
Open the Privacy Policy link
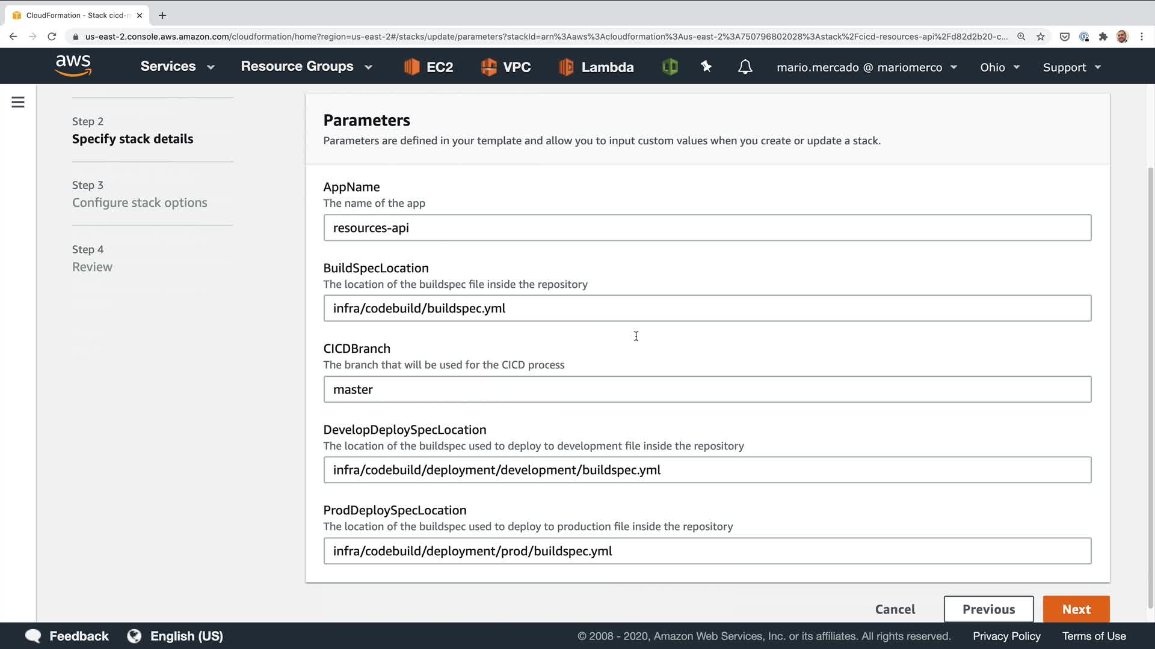(1006, 636)
